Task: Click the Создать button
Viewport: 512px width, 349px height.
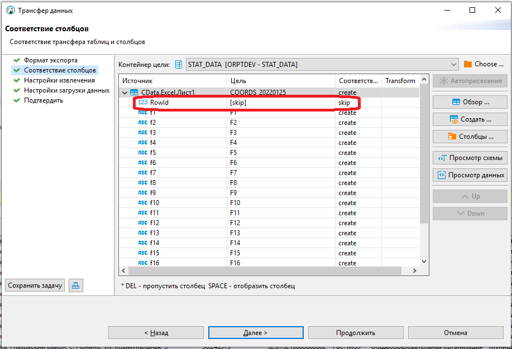Action: (x=470, y=119)
